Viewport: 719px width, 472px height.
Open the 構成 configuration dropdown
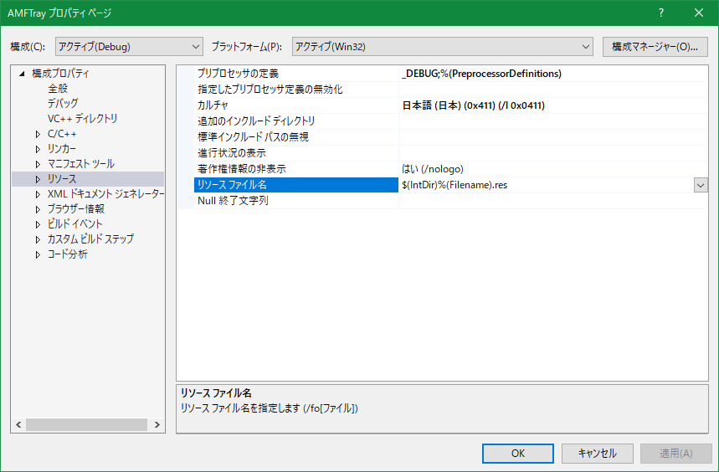[129, 46]
